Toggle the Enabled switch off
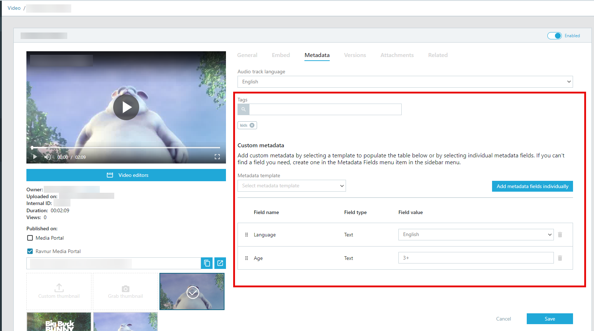This screenshot has width=594, height=331. pos(554,36)
